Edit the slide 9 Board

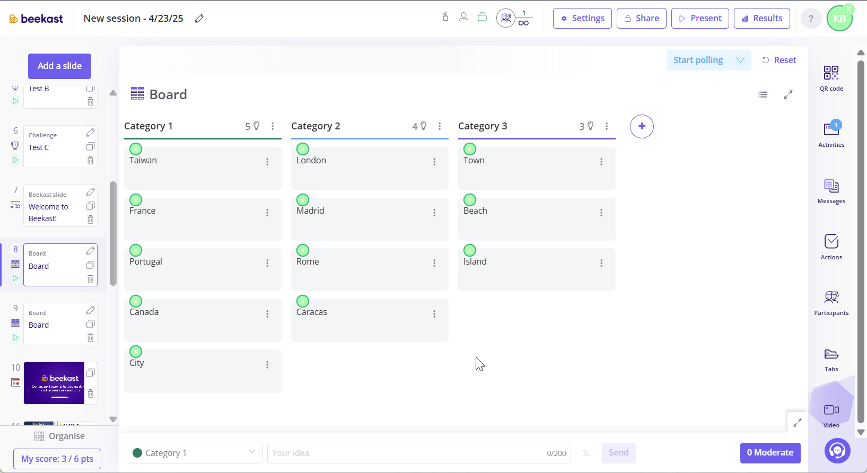click(x=91, y=310)
